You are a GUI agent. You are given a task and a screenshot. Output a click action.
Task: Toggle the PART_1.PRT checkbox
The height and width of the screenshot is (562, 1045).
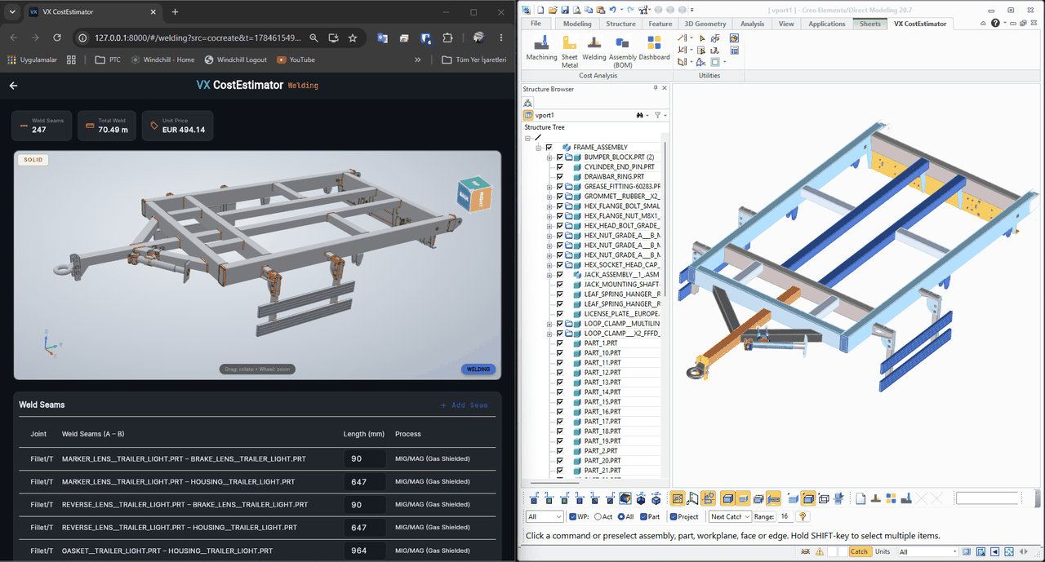(x=560, y=343)
